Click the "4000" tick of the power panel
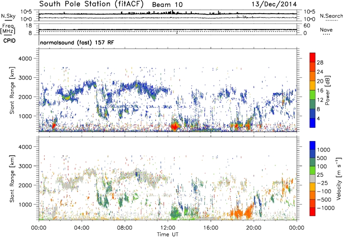Viewport: 343px width, 237px height. (25, 59)
